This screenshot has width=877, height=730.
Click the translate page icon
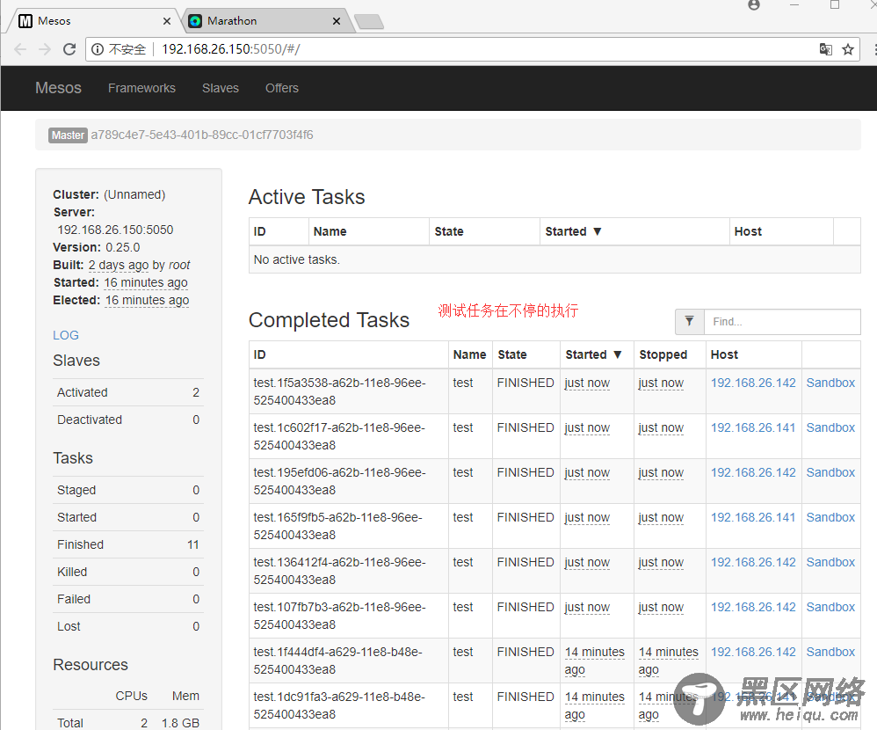[825, 49]
